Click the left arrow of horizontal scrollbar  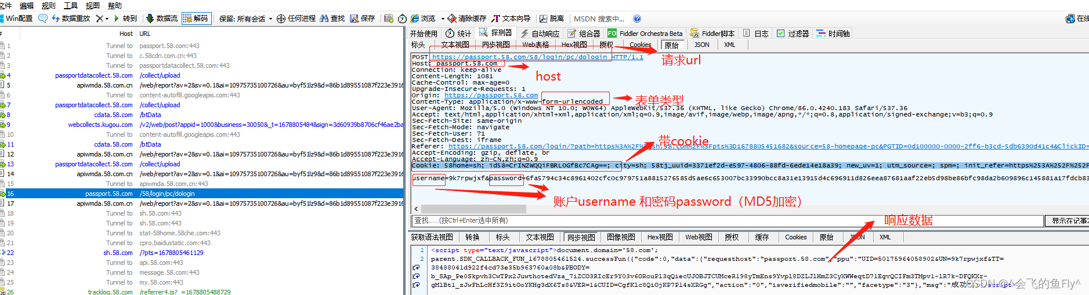point(415,209)
